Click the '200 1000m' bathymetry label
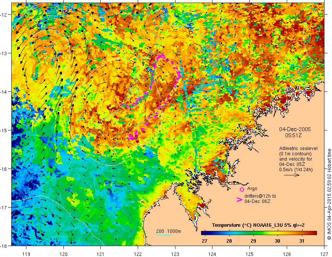Screen dimensions: 332x257 pyautogui.click(x=169, y=231)
